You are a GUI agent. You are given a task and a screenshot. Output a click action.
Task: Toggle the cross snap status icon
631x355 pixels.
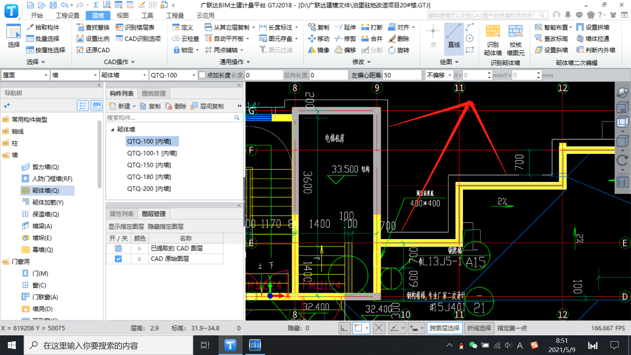click(379, 328)
